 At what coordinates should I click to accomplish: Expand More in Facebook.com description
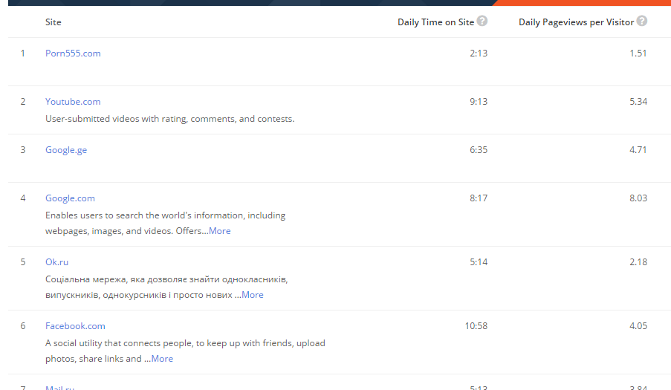coord(162,359)
